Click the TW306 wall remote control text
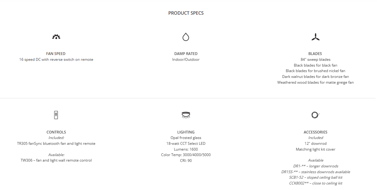 (x=56, y=160)
